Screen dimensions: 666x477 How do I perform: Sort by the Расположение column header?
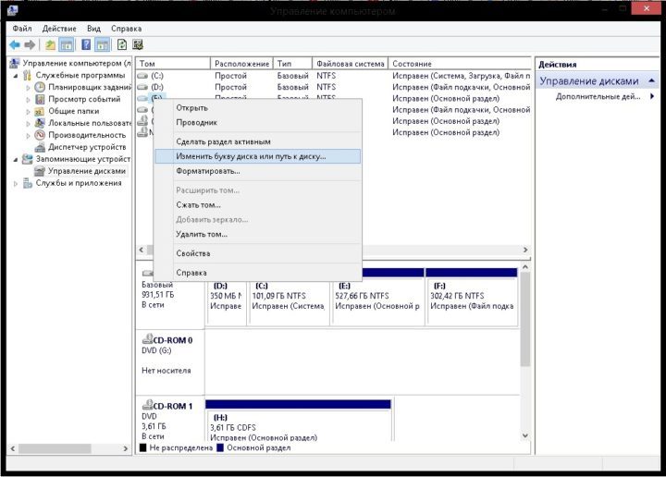[x=241, y=64]
